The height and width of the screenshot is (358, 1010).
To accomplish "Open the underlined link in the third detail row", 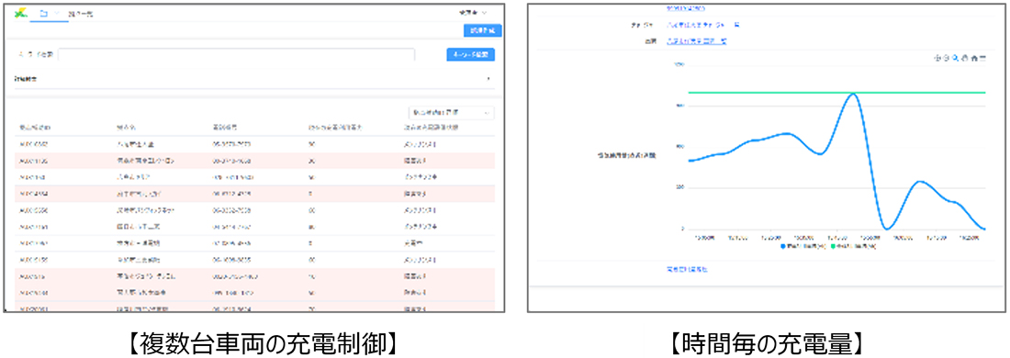I will [x=696, y=41].
